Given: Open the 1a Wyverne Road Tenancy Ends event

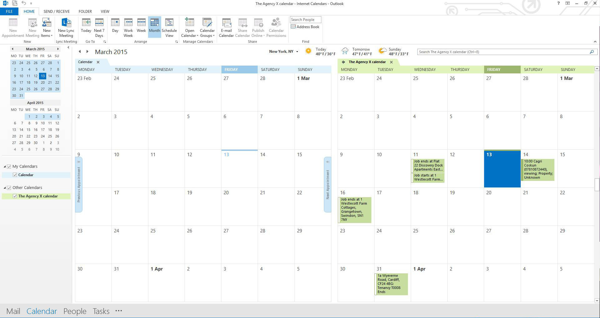Looking at the screenshot, I should pyautogui.click(x=391, y=284).
